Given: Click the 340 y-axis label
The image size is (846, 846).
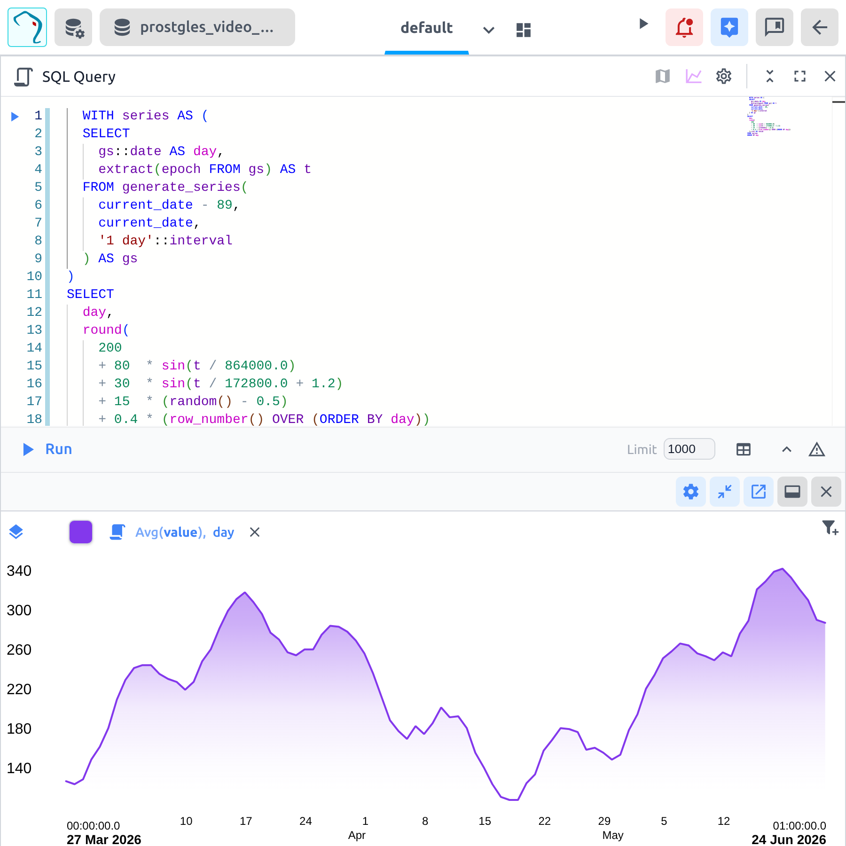Looking at the screenshot, I should coord(19,571).
